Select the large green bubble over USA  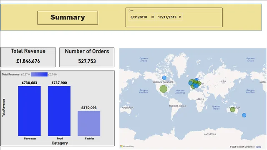(164, 89)
